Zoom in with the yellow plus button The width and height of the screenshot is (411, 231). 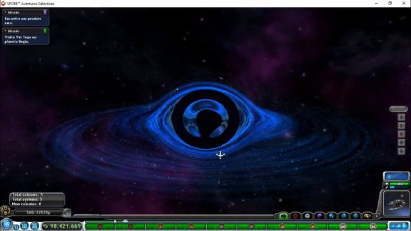click(x=5, y=208)
